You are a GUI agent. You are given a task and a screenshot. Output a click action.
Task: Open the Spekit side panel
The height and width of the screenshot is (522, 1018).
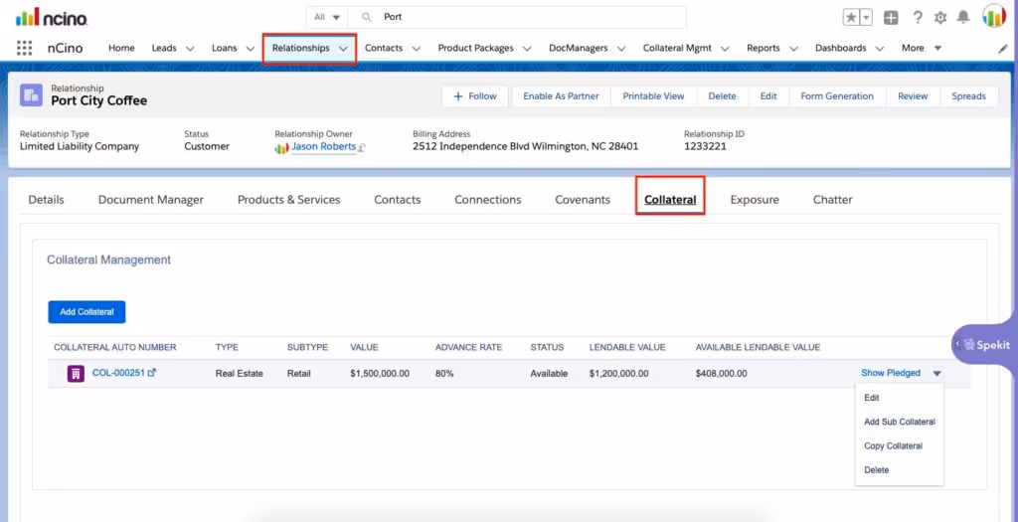985,345
